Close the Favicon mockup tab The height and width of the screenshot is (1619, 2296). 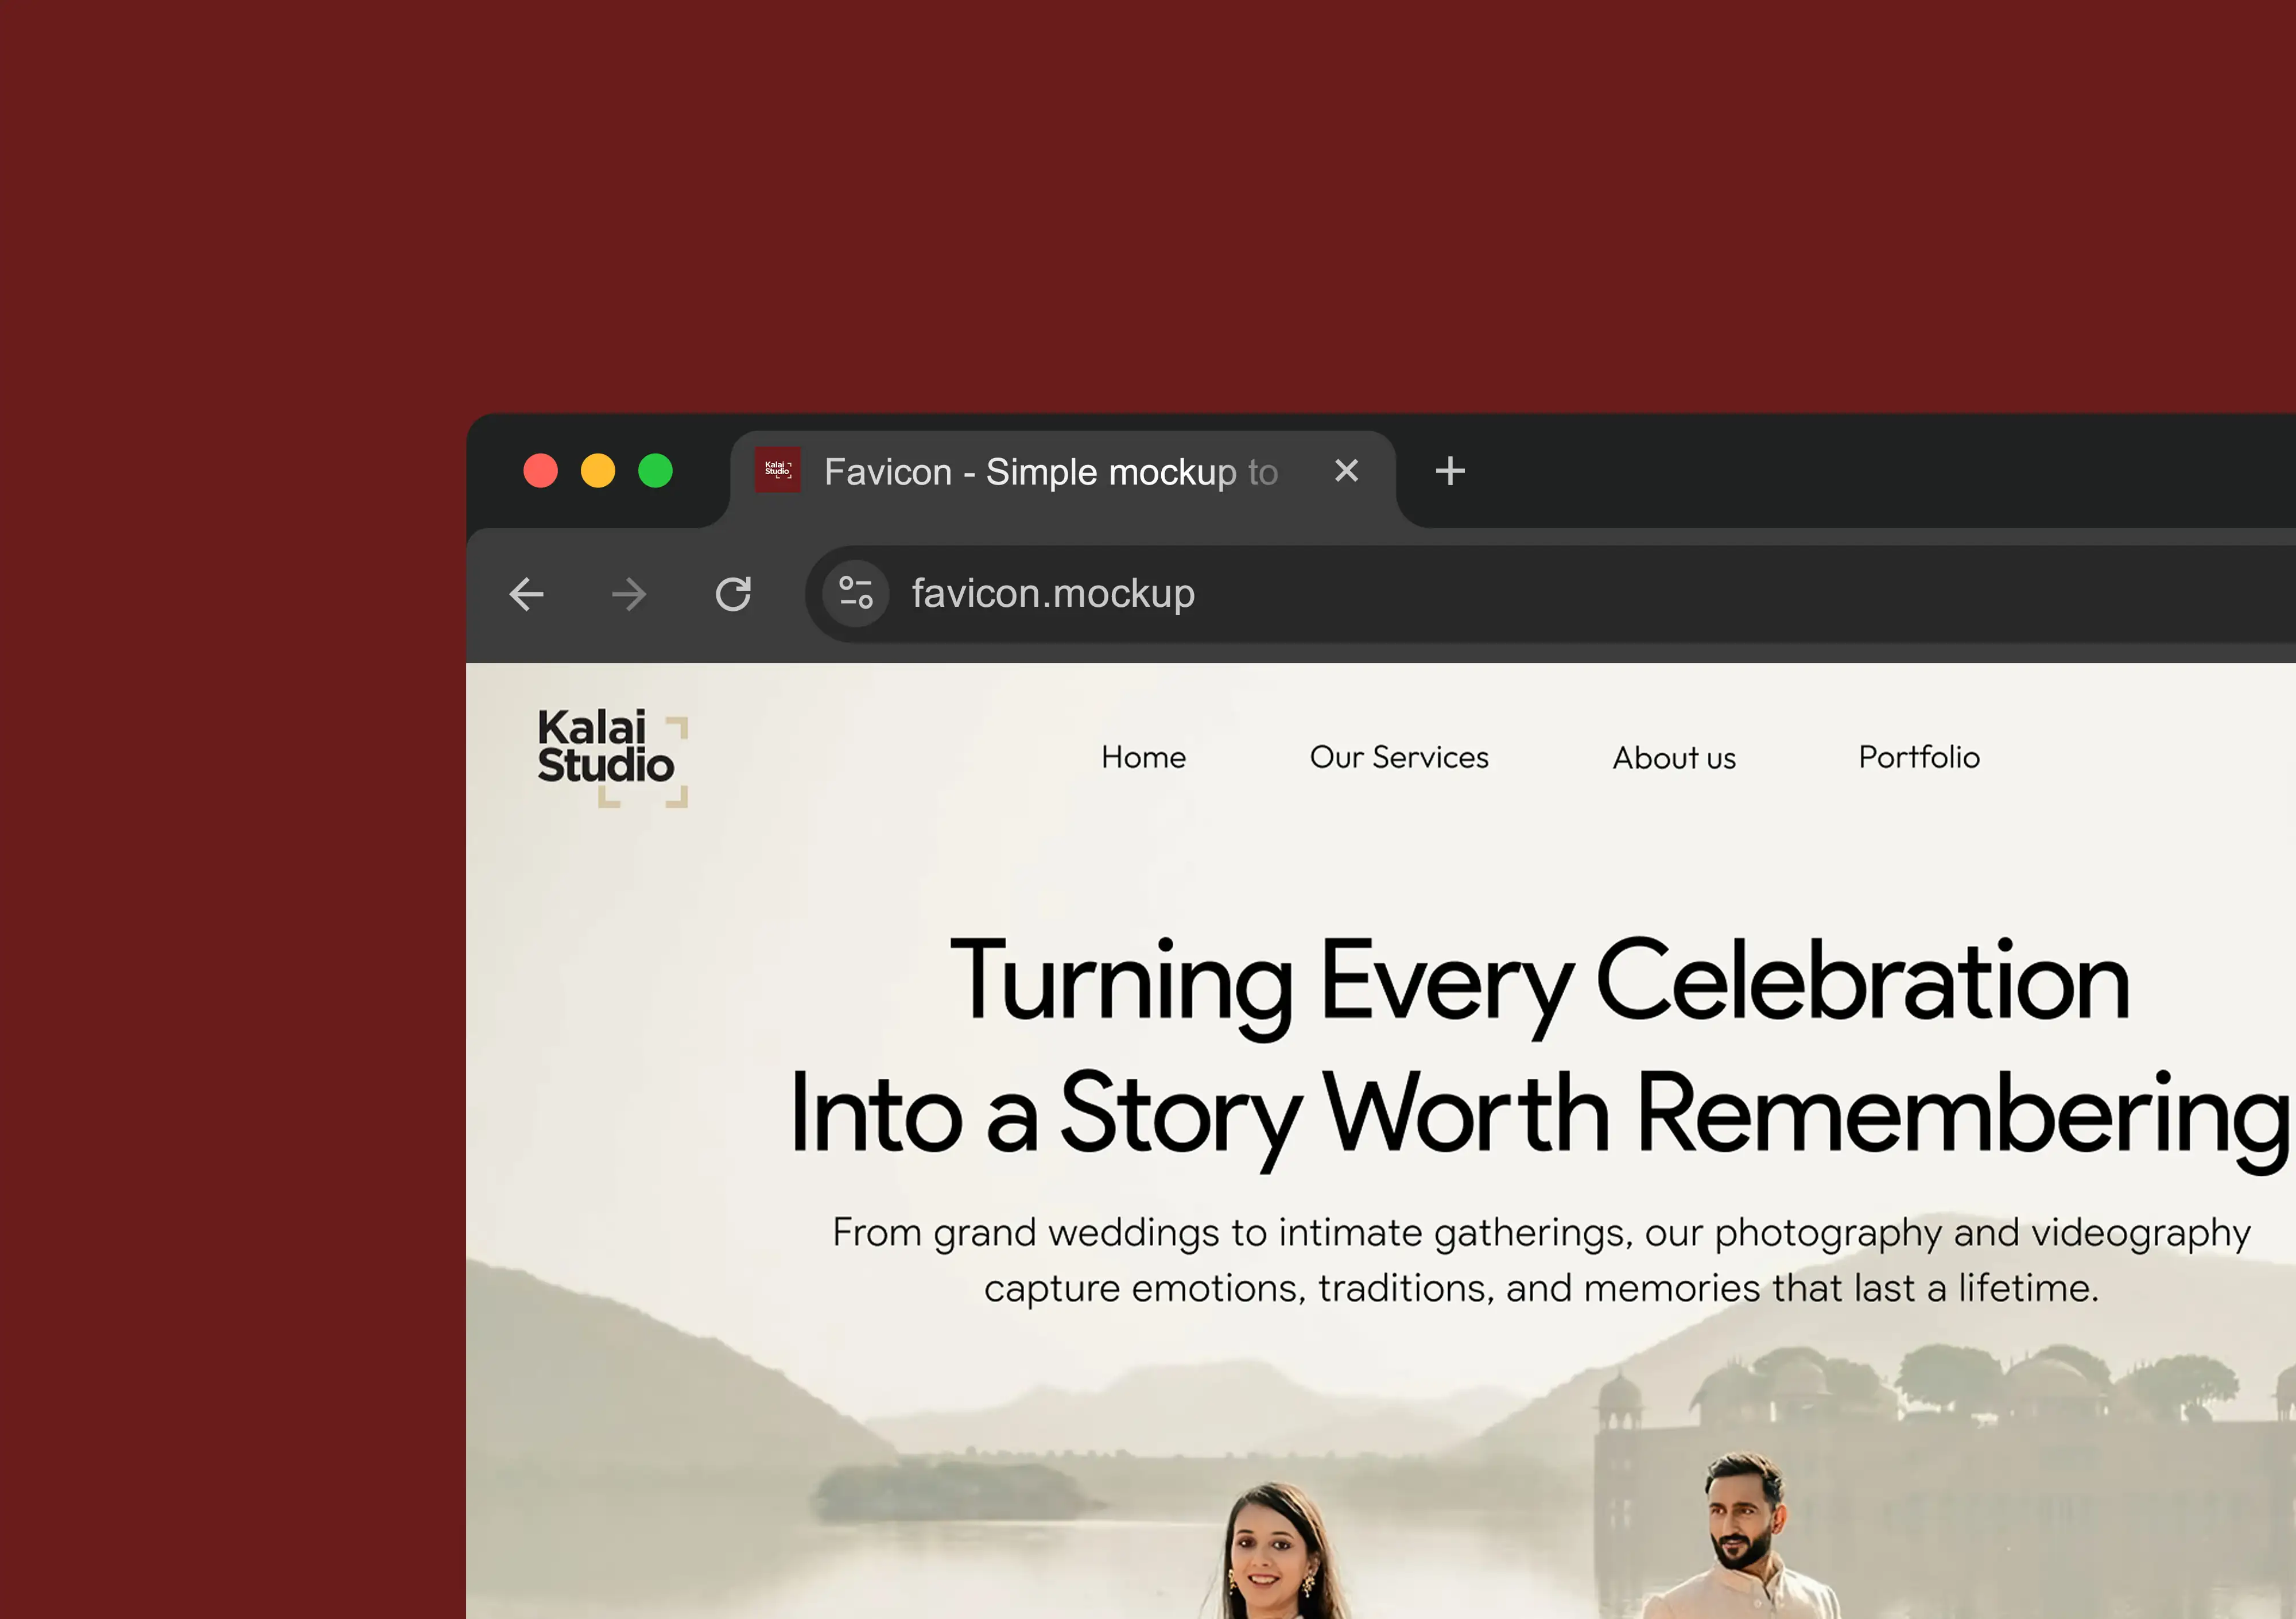1346,470
